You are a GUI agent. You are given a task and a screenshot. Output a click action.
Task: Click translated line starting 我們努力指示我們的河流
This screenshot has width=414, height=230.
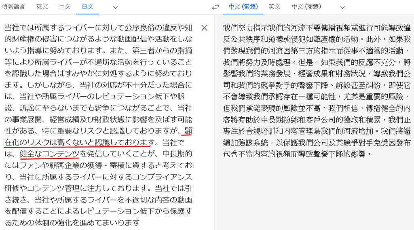317,27
